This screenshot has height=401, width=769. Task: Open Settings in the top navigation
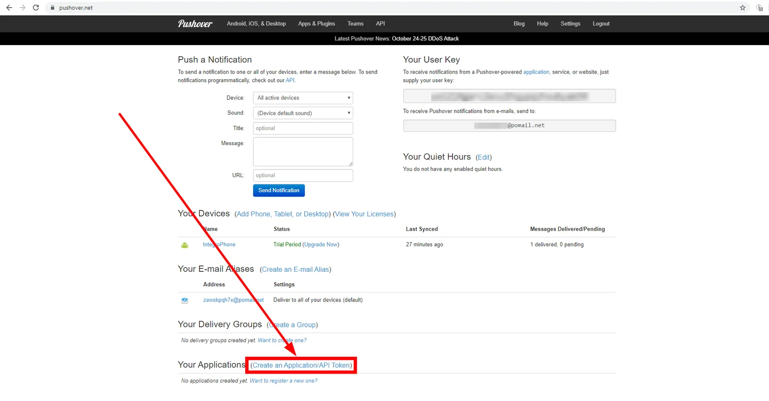coord(571,24)
